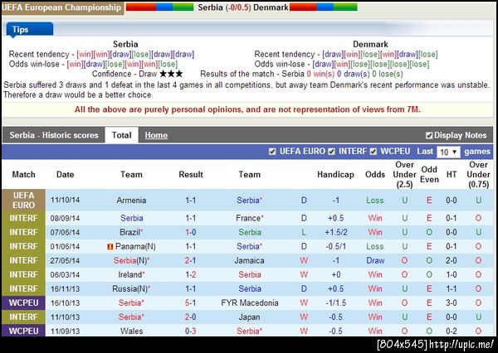
Task: Click the Serbia team link in Armenia row
Action: 250,201
